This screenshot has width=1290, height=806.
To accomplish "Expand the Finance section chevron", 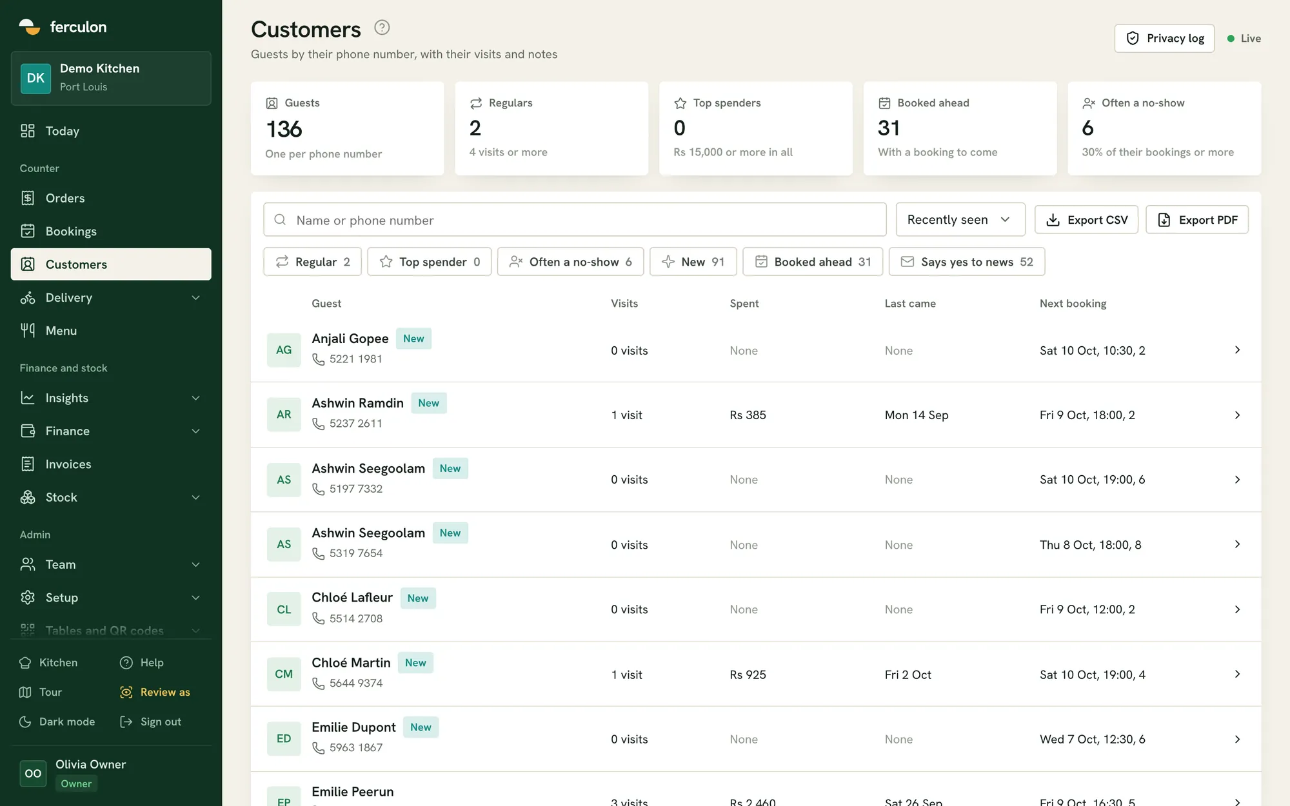I will pyautogui.click(x=196, y=431).
